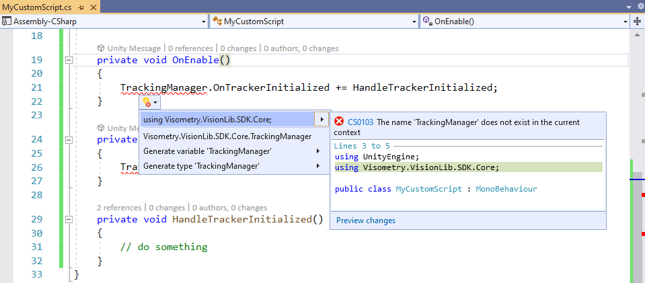Image resolution: width=645 pixels, height=283 pixels.
Task: Open the MyCustomScript class dropdown
Action: [414, 22]
